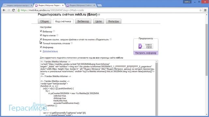Image resolution: width=209 pixels, height=117 pixels.
Task: Switch to the Общие tab
Action: tap(44, 21)
